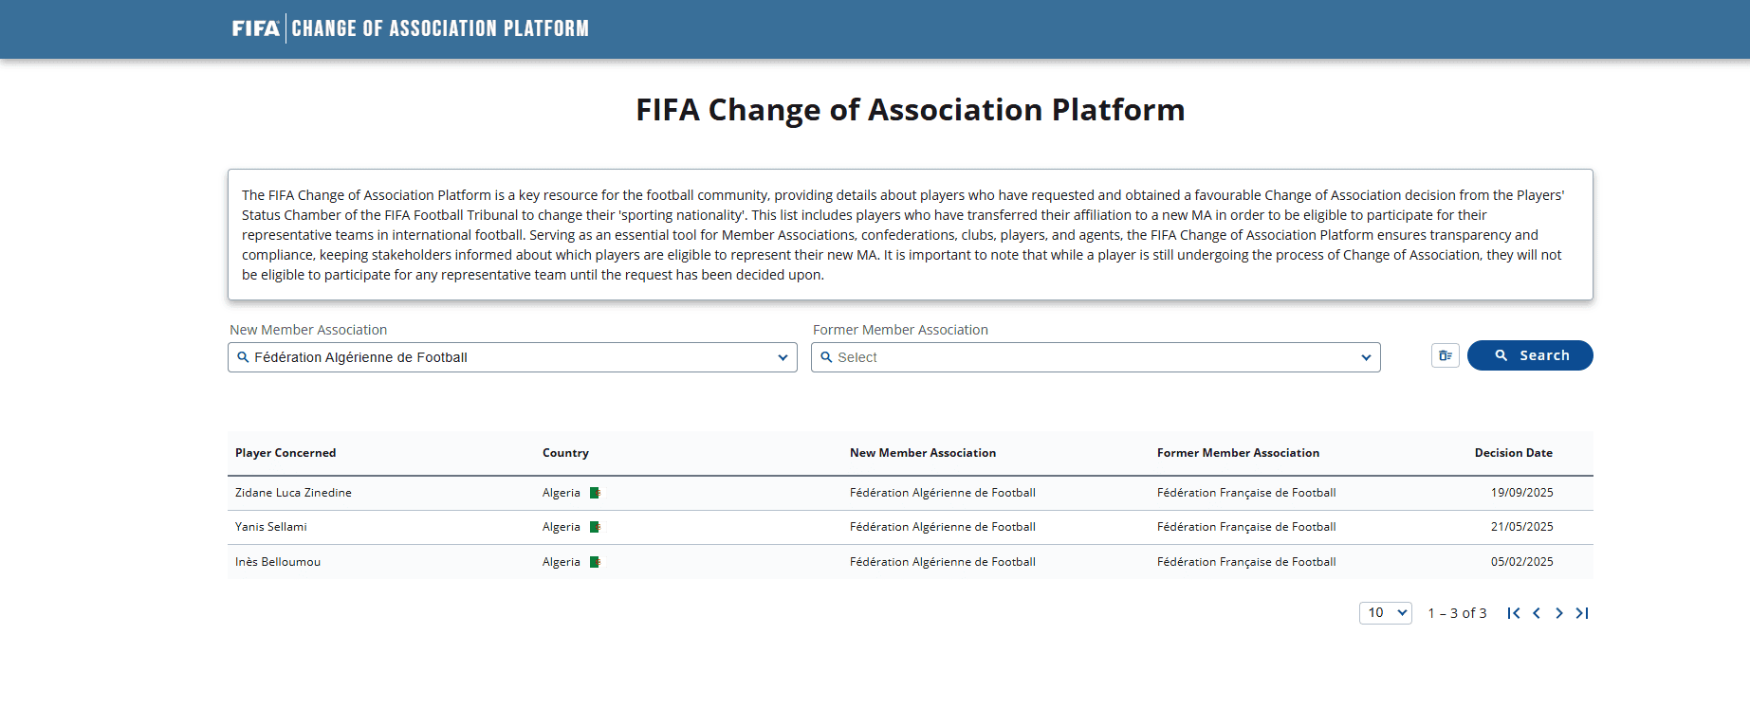Sort by Player Concerned column header
1750x725 pixels.
[x=286, y=453]
